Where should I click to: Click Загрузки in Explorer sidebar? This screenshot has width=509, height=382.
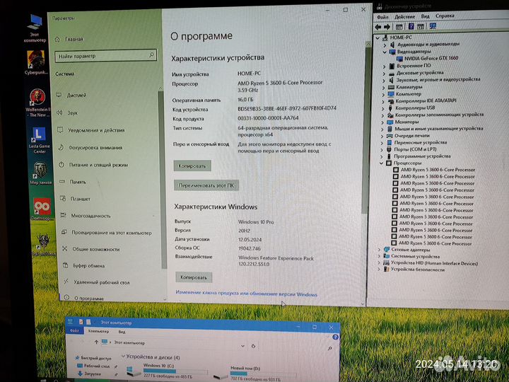pos(89,374)
